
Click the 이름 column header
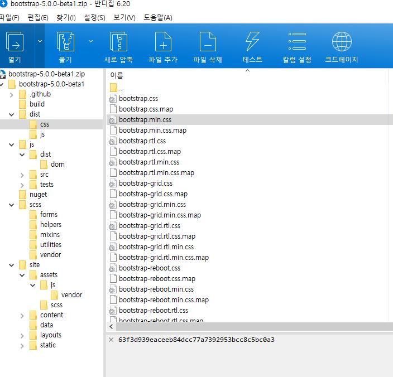pos(117,75)
